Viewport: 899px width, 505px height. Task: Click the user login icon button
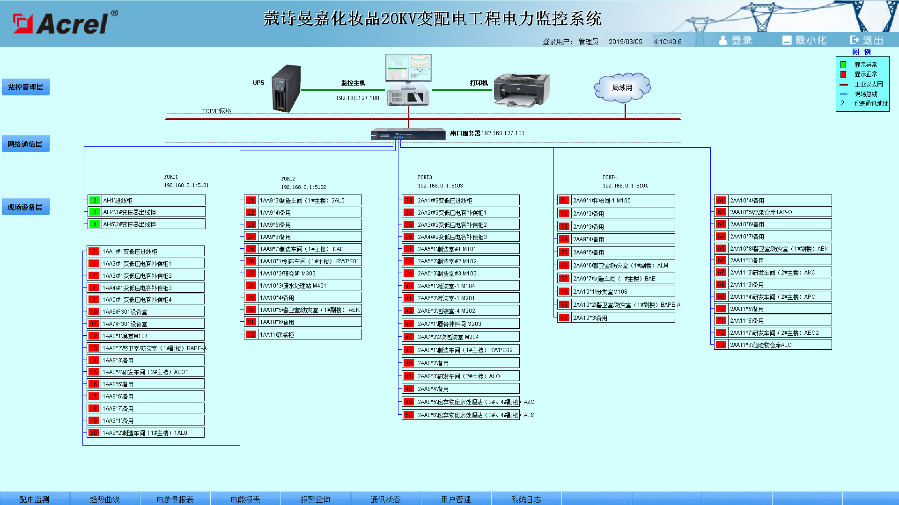723,40
